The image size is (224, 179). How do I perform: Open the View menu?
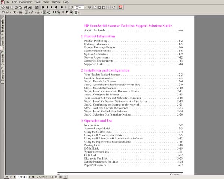pos(46,2)
